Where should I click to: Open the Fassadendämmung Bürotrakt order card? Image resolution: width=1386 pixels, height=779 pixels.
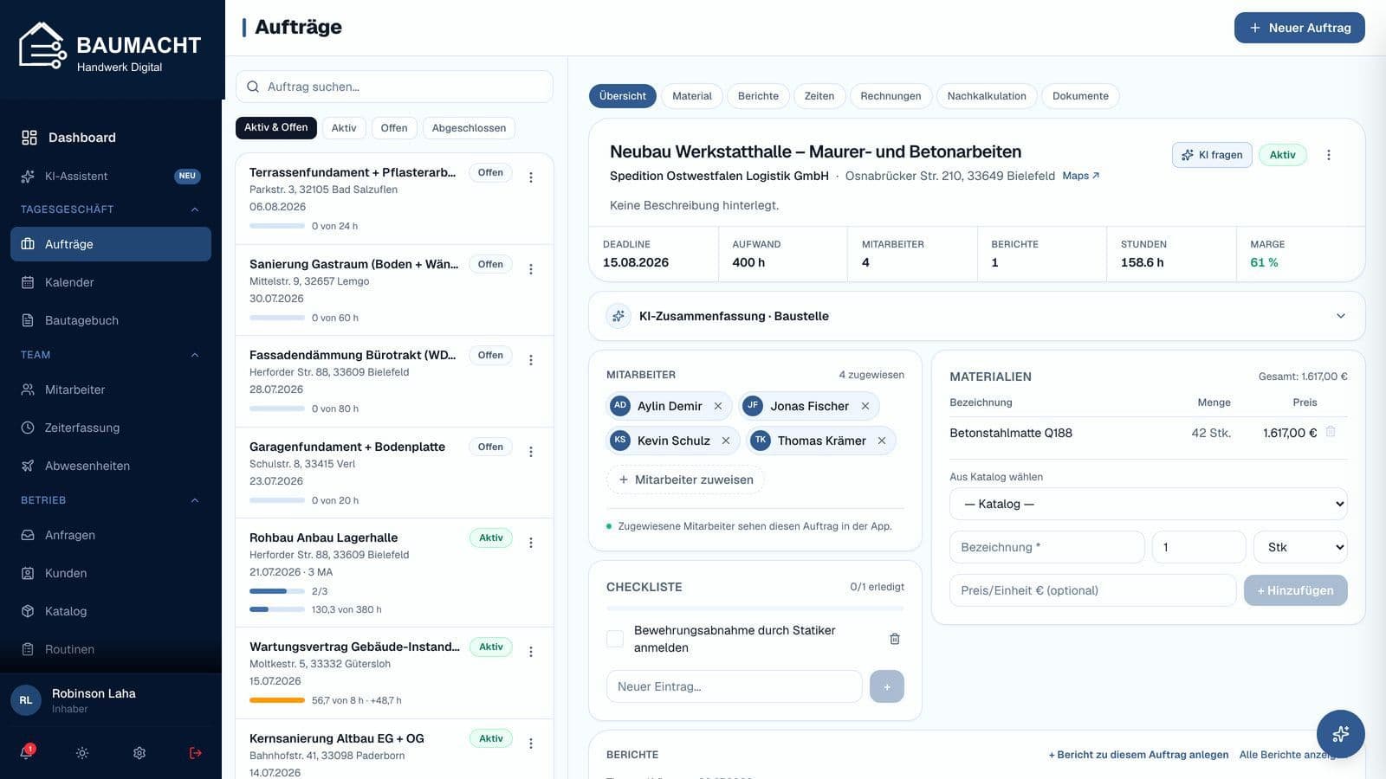coord(394,382)
